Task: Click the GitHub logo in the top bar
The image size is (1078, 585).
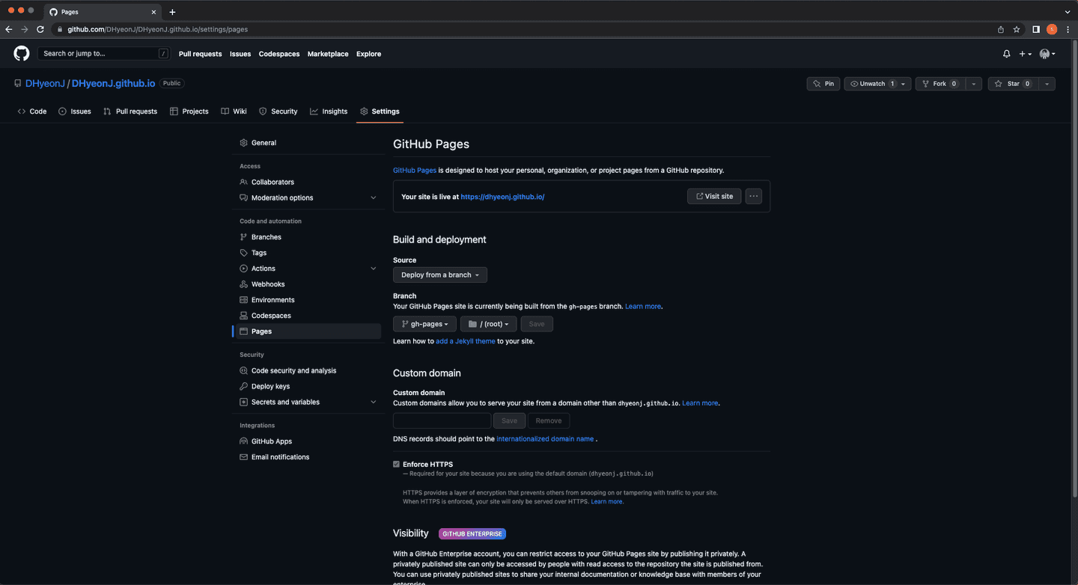Action: point(21,53)
